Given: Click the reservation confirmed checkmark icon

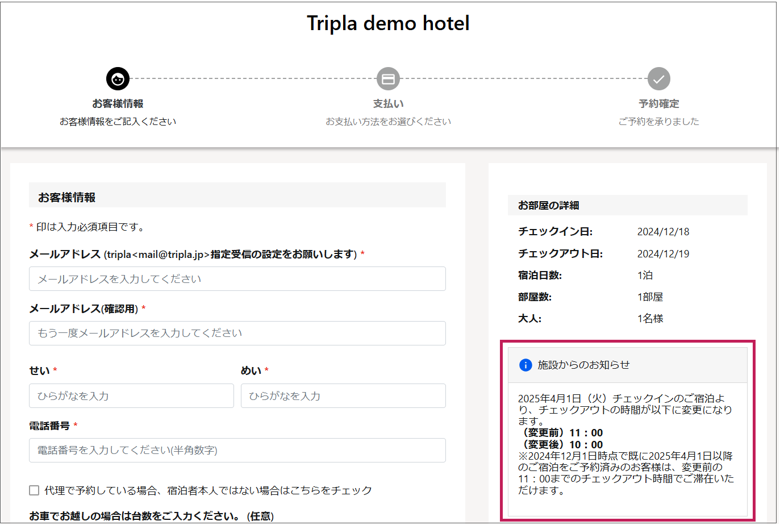Looking at the screenshot, I should [658, 79].
